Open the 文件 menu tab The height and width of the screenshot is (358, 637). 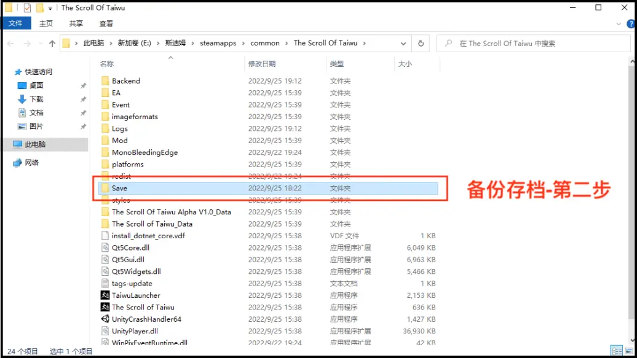point(16,23)
